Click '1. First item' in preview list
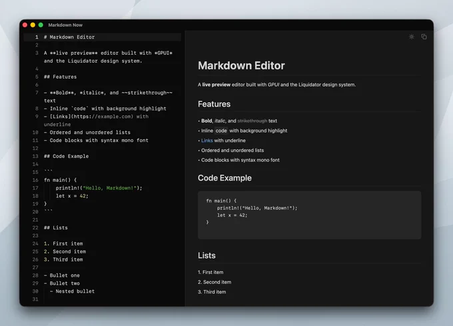 click(211, 272)
